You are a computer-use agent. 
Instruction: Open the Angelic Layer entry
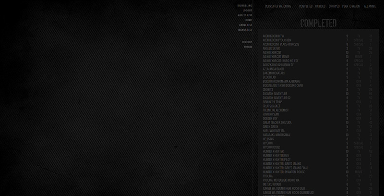click(x=272, y=49)
